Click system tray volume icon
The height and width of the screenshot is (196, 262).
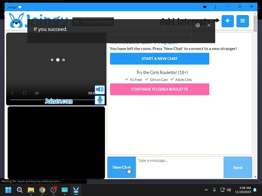pyautogui.click(x=229, y=190)
